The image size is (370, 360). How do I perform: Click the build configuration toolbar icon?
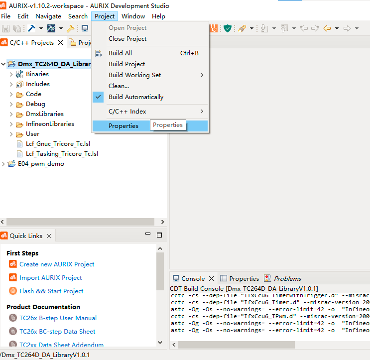coord(51,28)
